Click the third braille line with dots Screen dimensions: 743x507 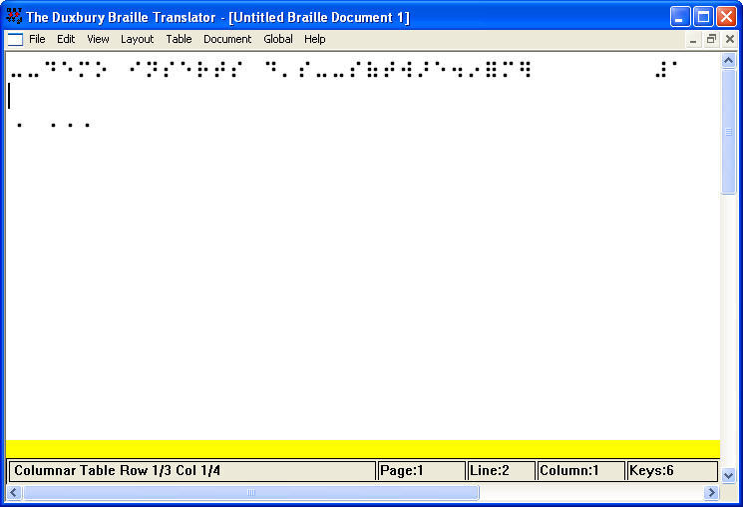point(53,125)
